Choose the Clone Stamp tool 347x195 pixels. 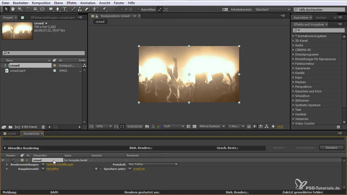(80, 9)
